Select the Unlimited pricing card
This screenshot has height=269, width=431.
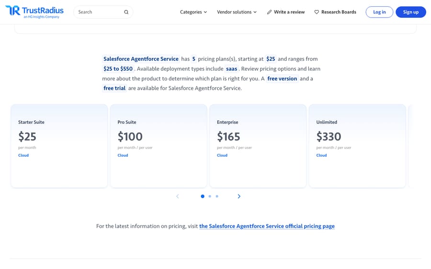[357, 146]
